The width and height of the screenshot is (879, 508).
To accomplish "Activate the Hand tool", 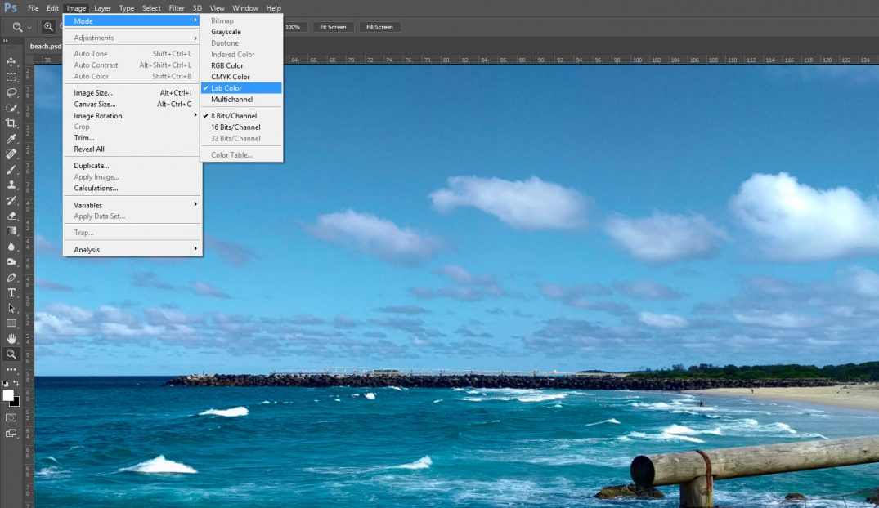I will tap(11, 338).
